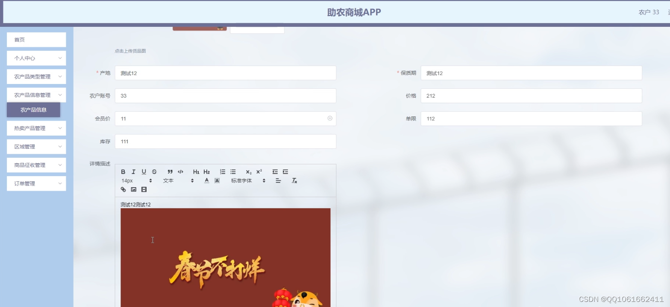This screenshot has height=307, width=670.
Task: Insert a hyperlink in the description
Action: coord(123,189)
